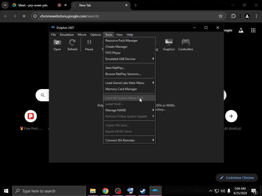Close the New Tab browser tab
Screen dimensions: 262x196
pos(126,5)
